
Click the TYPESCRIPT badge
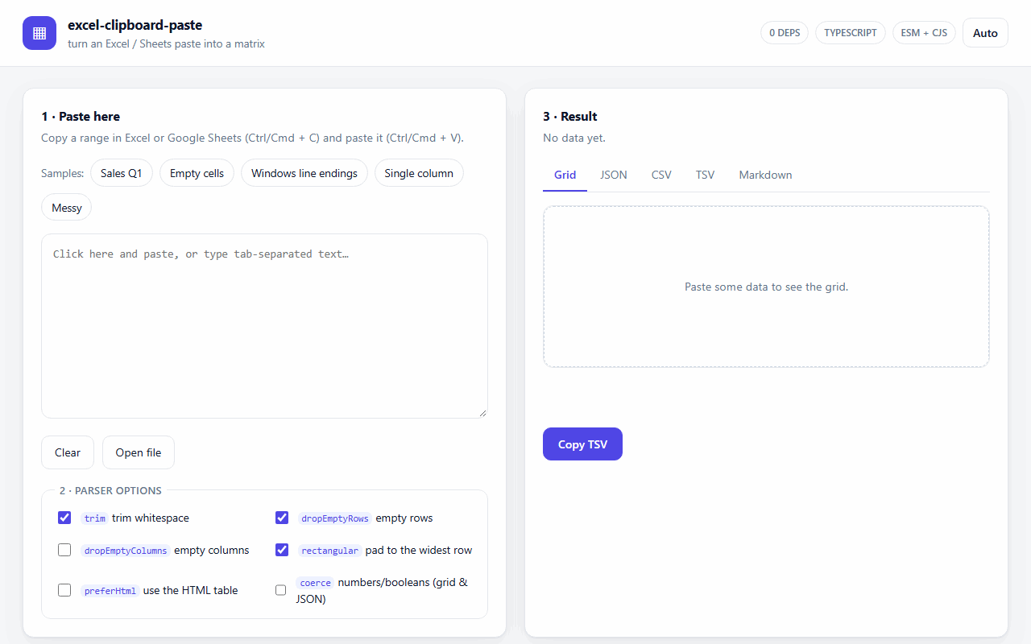(851, 33)
